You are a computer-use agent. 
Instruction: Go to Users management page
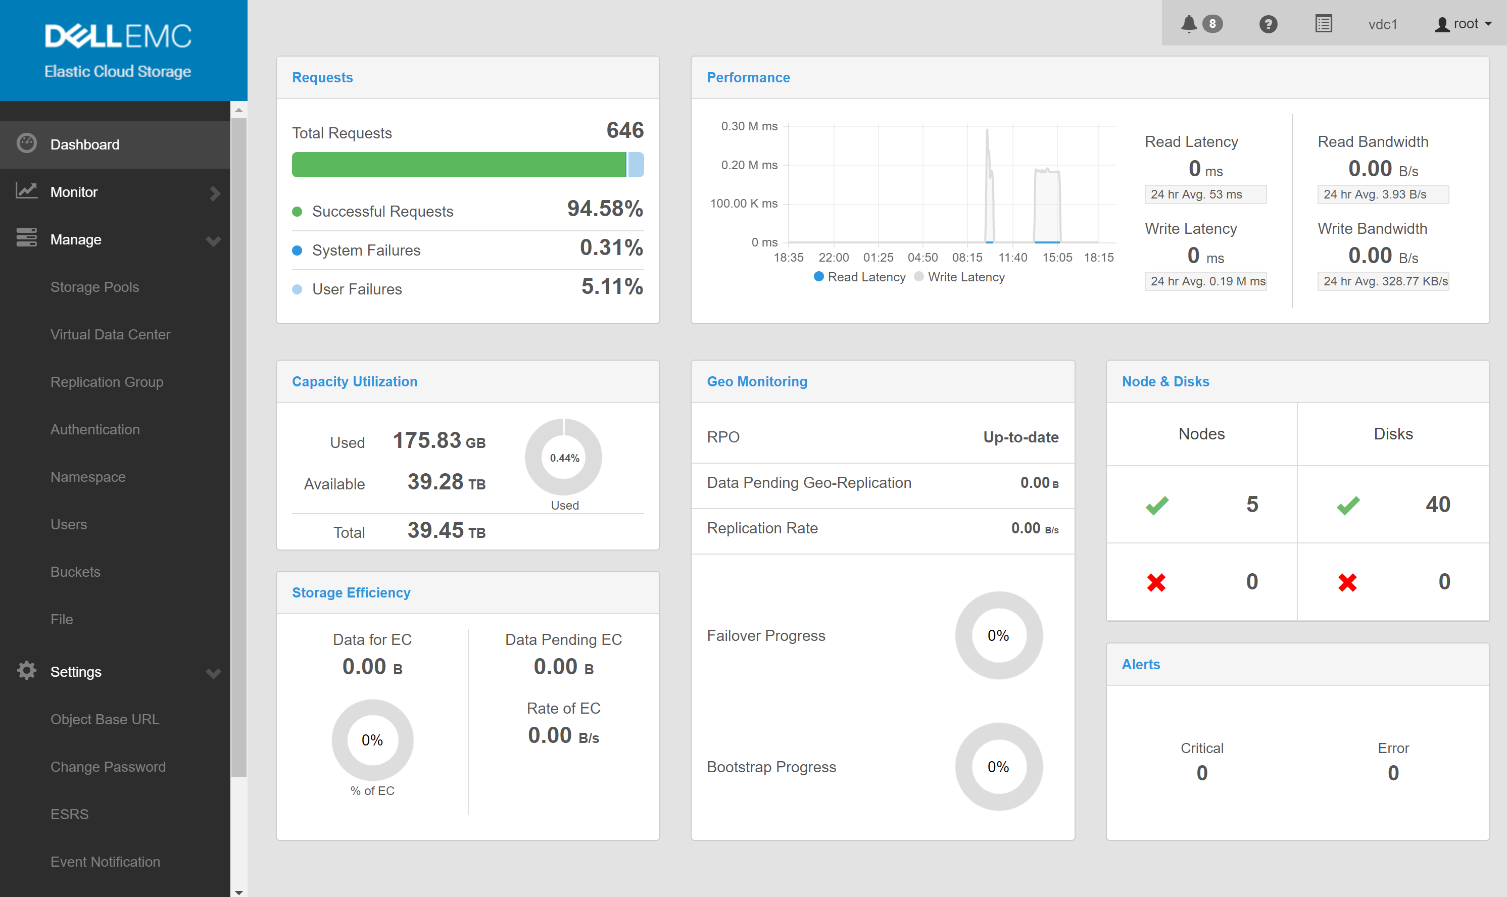point(69,524)
